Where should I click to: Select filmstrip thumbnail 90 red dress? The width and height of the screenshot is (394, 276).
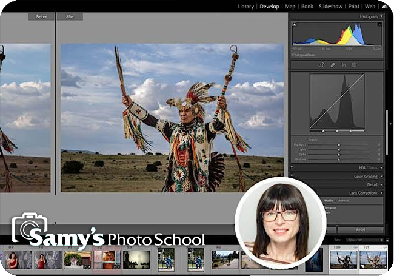coord(48,260)
